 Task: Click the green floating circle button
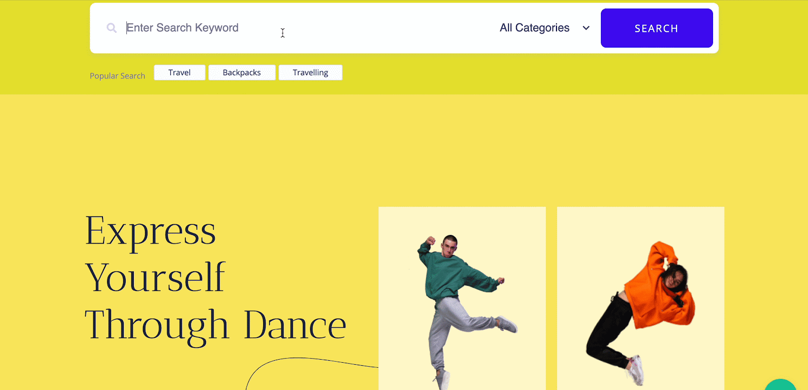tap(781, 385)
